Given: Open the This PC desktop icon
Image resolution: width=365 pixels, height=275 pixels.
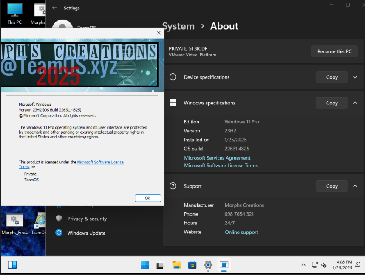Looking at the screenshot, I should pos(15,14).
